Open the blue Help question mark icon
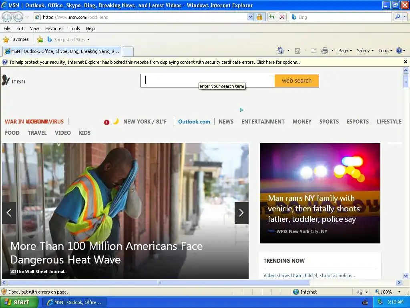This screenshot has width=410, height=308. coord(399,51)
